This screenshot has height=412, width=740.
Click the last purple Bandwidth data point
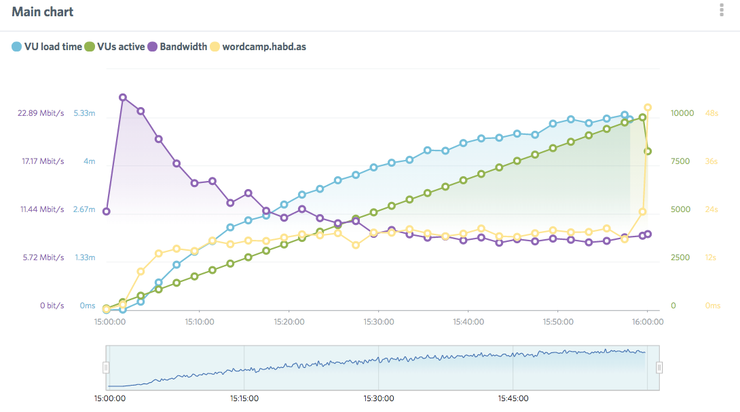point(648,234)
